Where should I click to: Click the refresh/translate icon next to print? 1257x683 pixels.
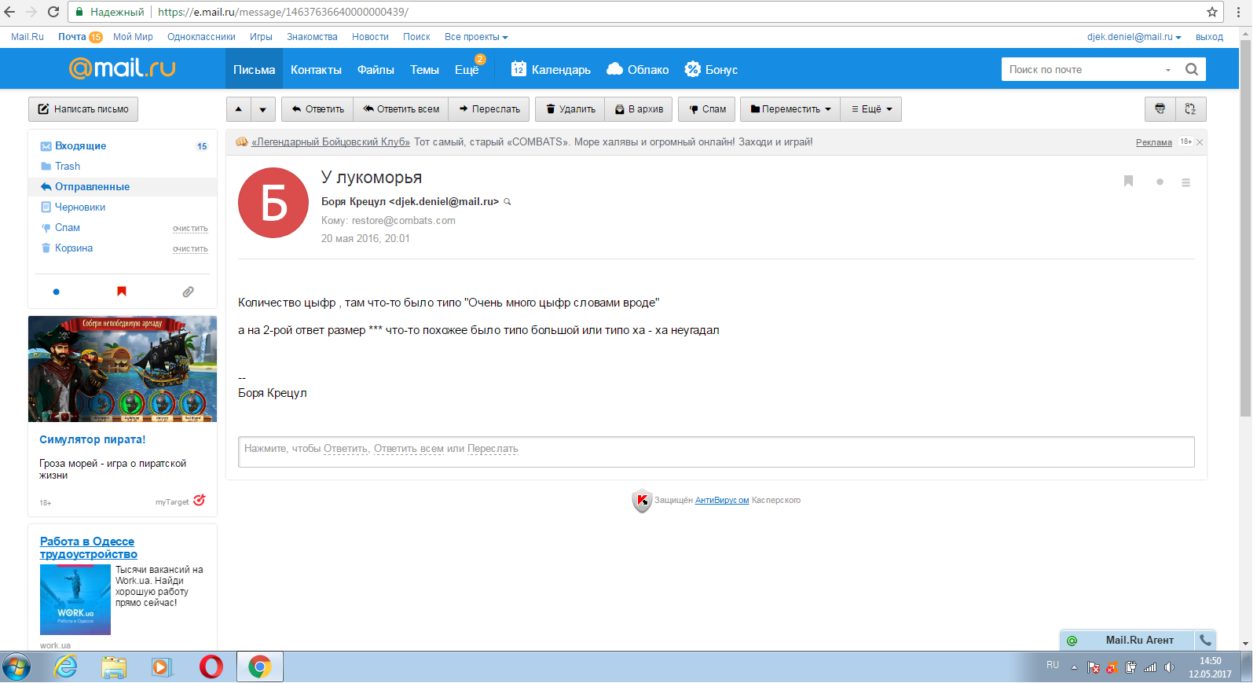click(x=1190, y=109)
